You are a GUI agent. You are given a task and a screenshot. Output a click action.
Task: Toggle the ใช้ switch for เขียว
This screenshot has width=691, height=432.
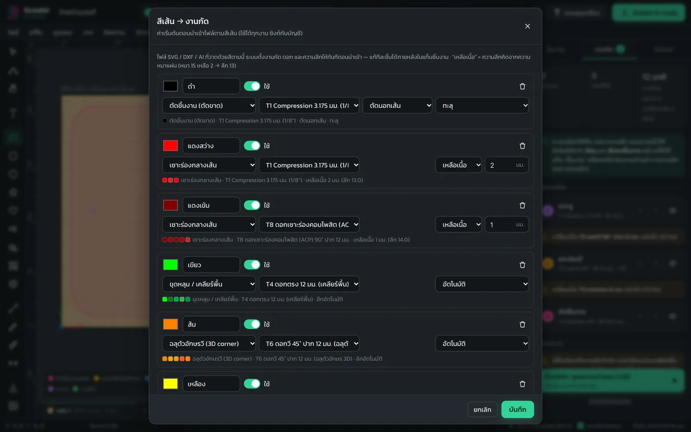pos(252,265)
